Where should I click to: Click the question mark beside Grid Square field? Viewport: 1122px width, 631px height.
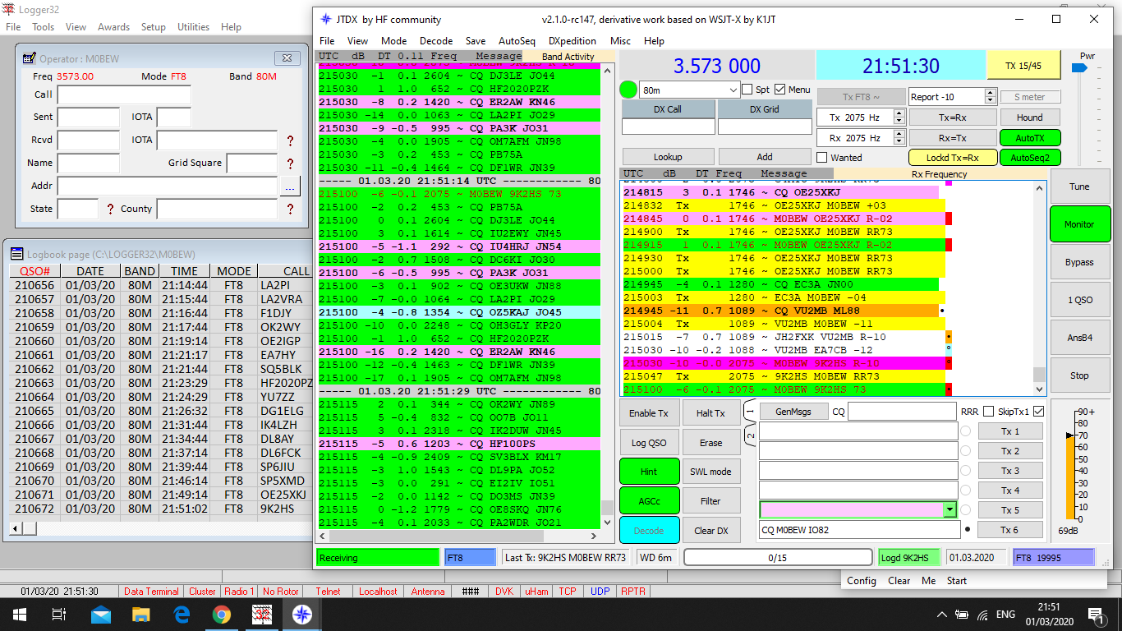pyautogui.click(x=290, y=164)
